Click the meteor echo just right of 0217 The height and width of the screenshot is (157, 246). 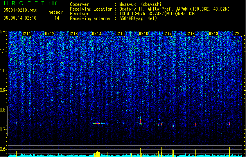(x=172, y=125)
